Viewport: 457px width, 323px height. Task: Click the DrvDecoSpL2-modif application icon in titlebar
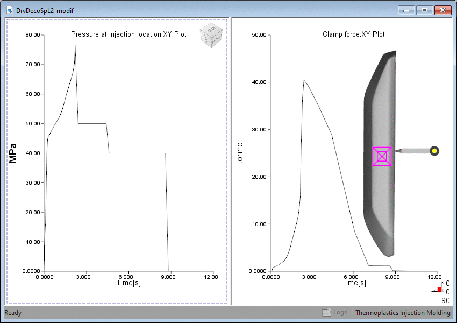coord(9,10)
